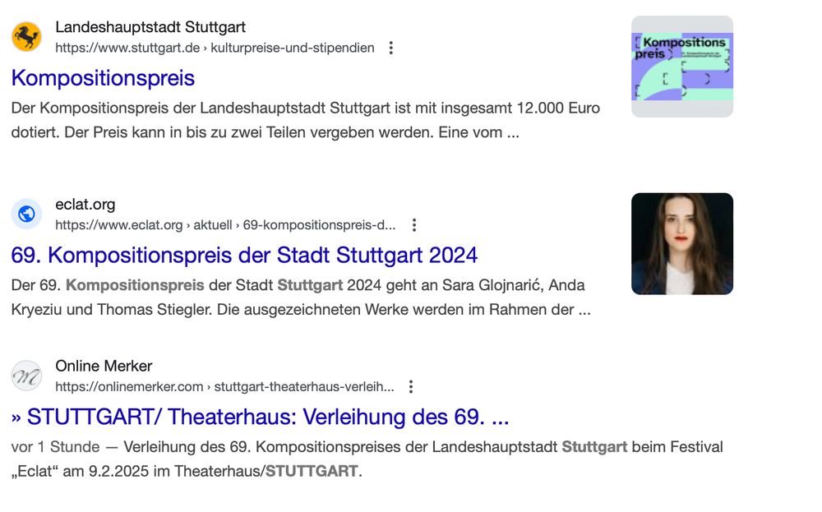Click the stuttgart.de kulturpreise-und-stipendien URL
The width and height of the screenshot is (822, 512).
[x=215, y=48]
